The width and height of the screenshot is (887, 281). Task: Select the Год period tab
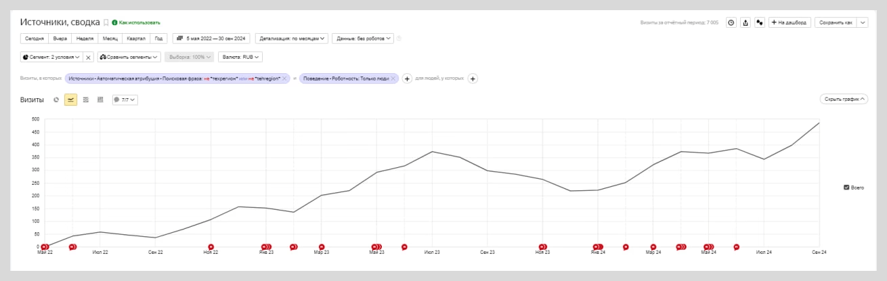(159, 39)
